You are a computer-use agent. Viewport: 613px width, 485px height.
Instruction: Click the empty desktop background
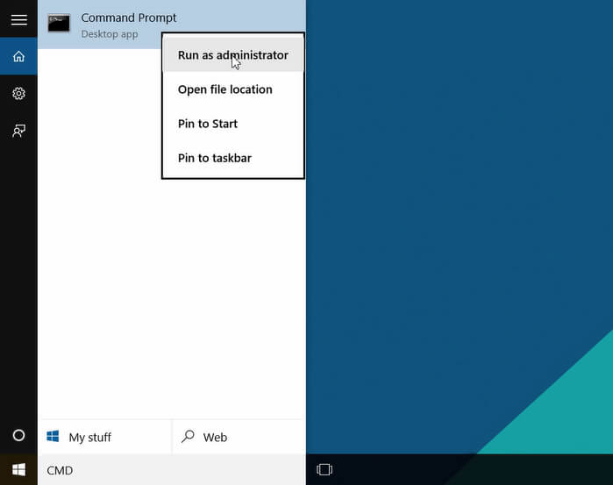click(456, 219)
